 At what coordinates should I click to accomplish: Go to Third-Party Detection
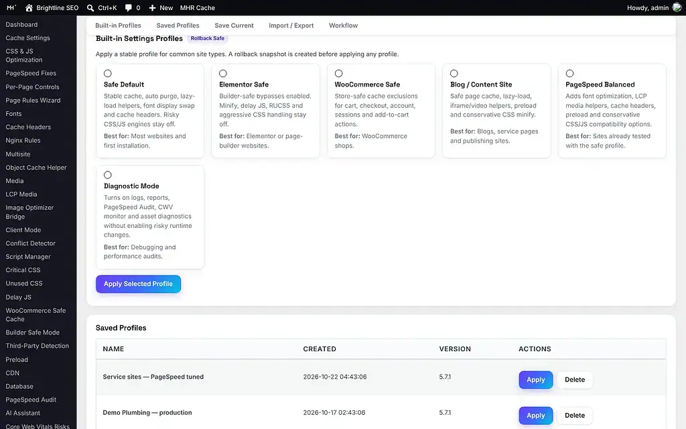(38, 346)
